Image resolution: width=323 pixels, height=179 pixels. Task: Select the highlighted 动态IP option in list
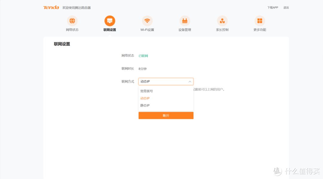(145, 98)
